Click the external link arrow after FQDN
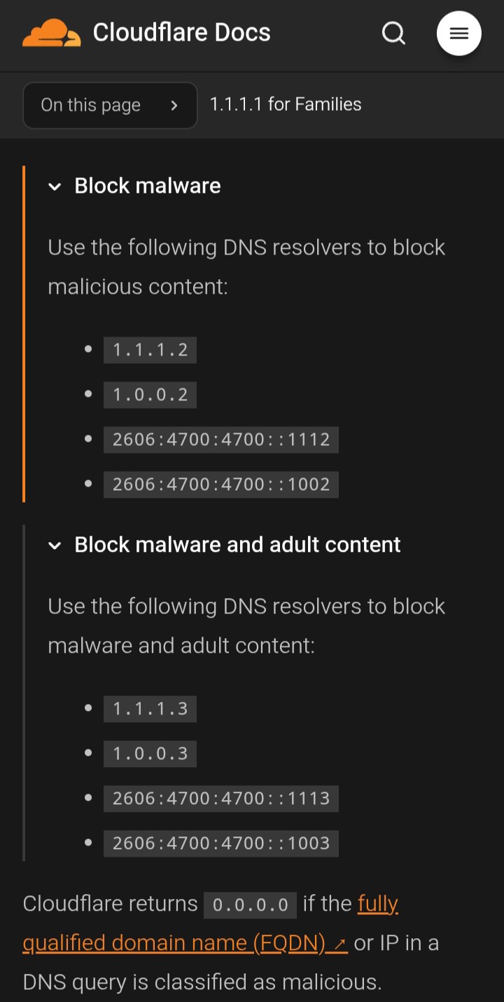504x1002 pixels. click(340, 944)
